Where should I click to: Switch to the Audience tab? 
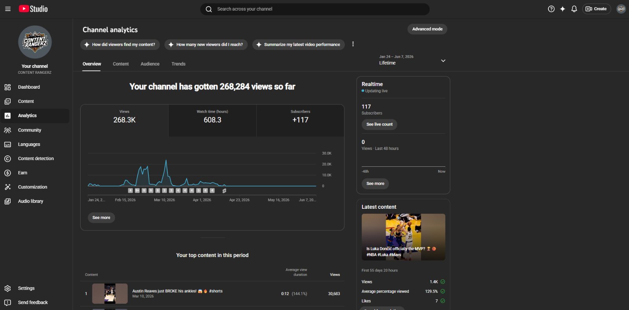tap(150, 64)
